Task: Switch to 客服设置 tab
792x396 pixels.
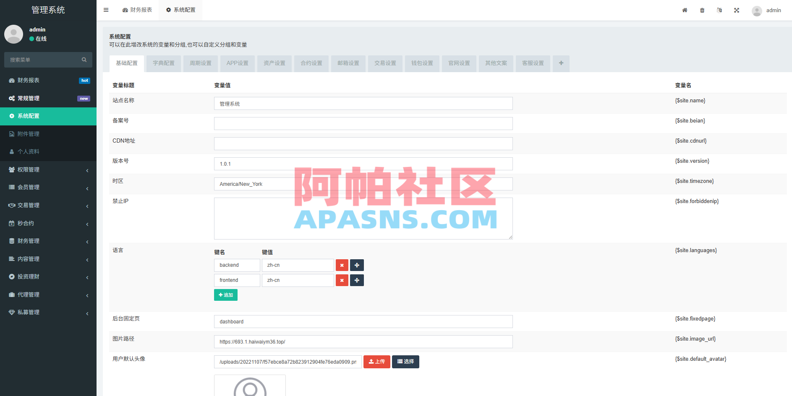Action: [x=533, y=63]
